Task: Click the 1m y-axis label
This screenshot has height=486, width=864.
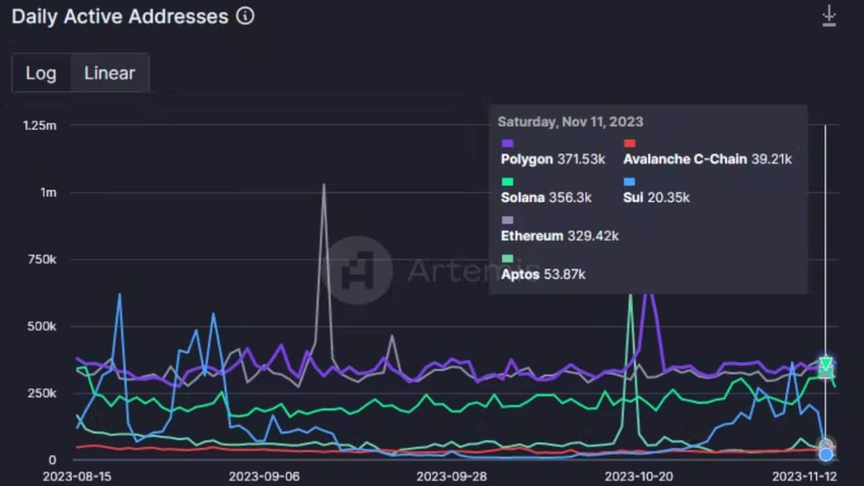Action: point(49,192)
